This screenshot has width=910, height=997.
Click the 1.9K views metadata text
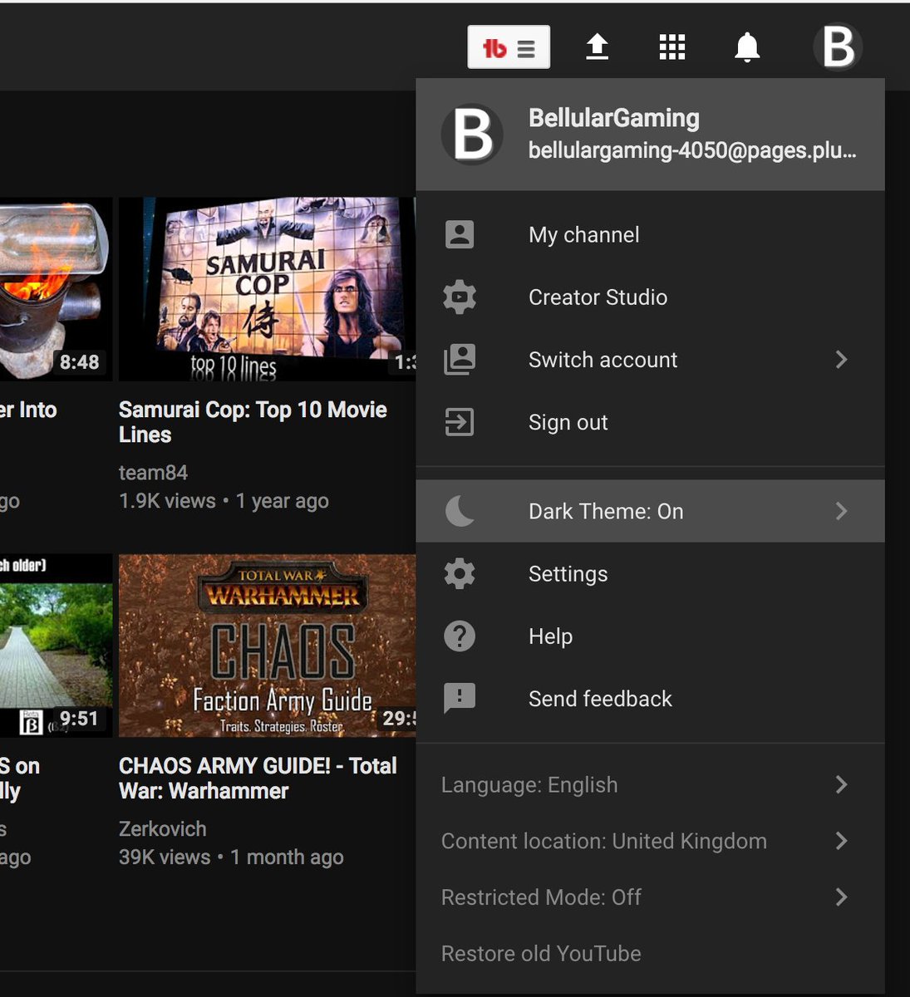click(167, 501)
